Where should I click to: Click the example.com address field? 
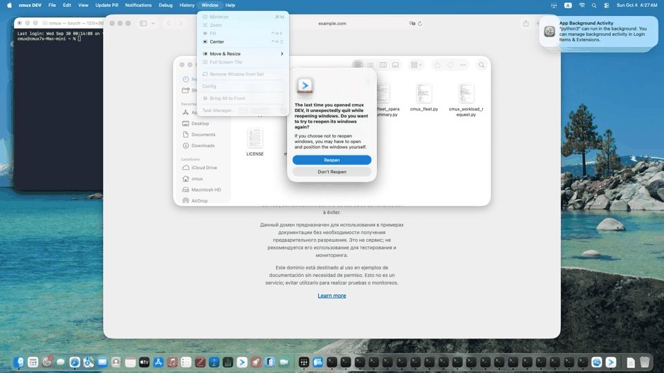pos(332,23)
